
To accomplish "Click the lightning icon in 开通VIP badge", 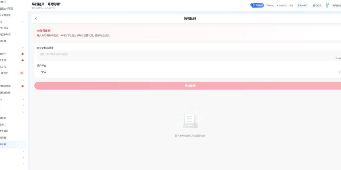I will 253,5.
